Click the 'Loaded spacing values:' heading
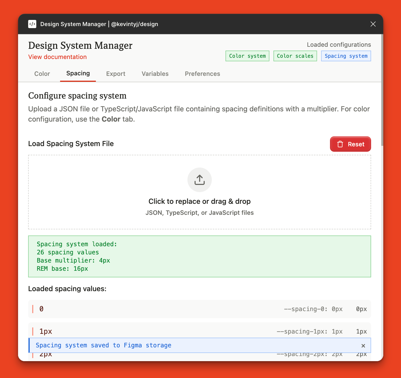This screenshot has width=401, height=378. pos(67,289)
